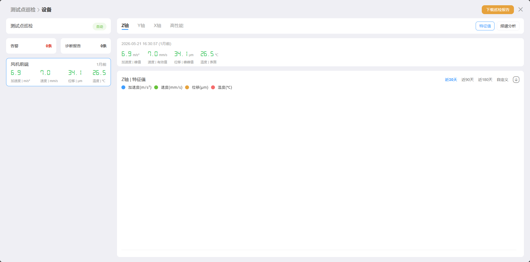The width and height of the screenshot is (530, 262).
Task: Click the Z轴 | 特征值 chart title
Action: (x=134, y=80)
